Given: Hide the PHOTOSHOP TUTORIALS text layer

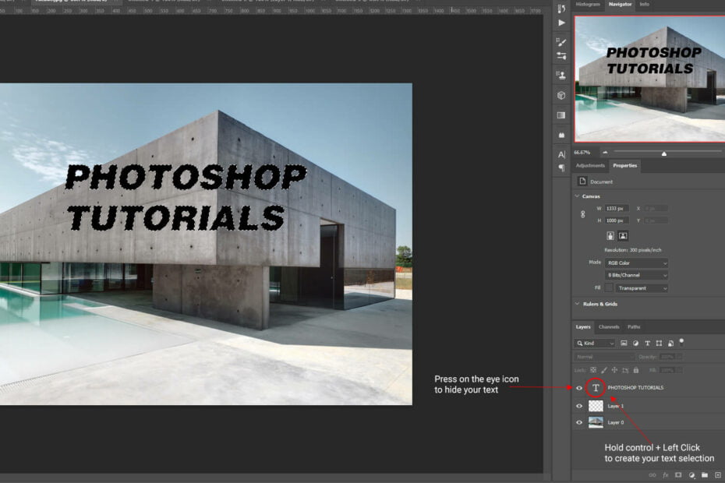Looking at the screenshot, I should (x=578, y=387).
